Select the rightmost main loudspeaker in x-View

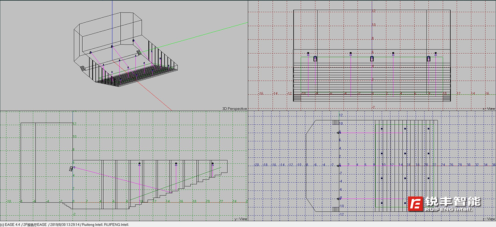coord(429,59)
